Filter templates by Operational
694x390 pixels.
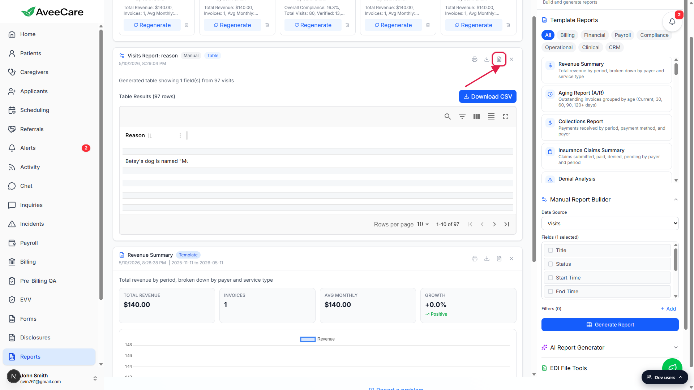click(x=559, y=47)
